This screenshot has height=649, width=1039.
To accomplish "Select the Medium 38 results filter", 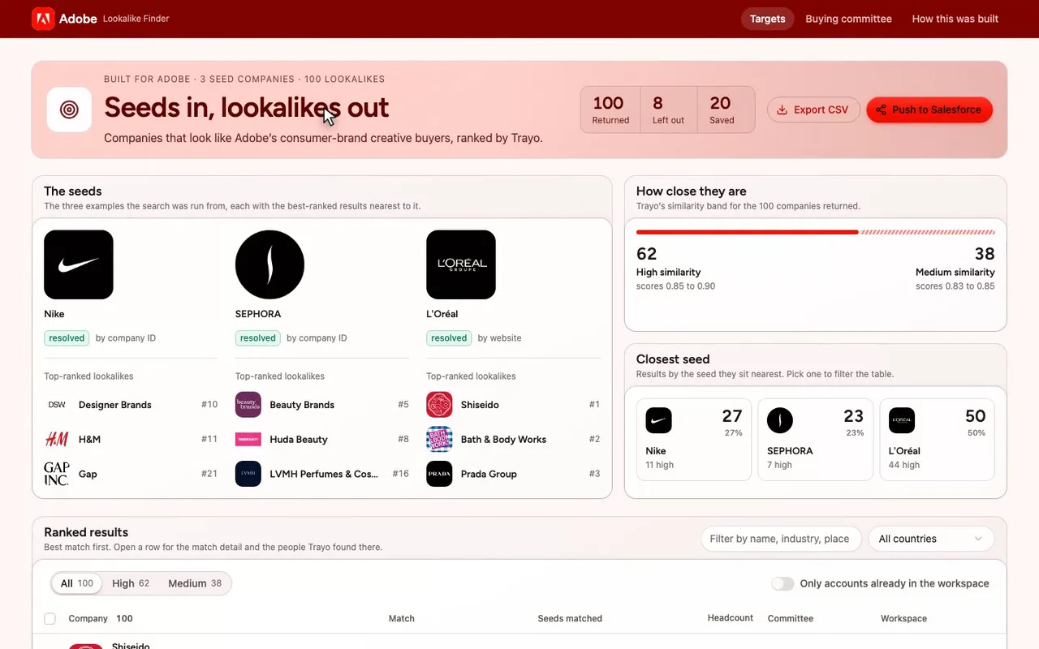I will point(195,583).
